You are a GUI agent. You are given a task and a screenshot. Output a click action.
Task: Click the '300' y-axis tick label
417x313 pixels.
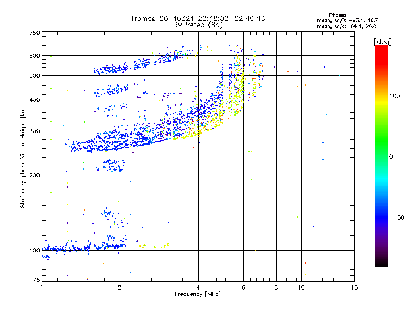pos(34,131)
